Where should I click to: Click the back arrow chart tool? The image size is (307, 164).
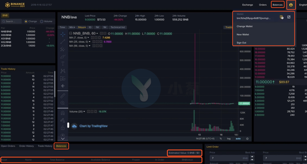(63, 86)
